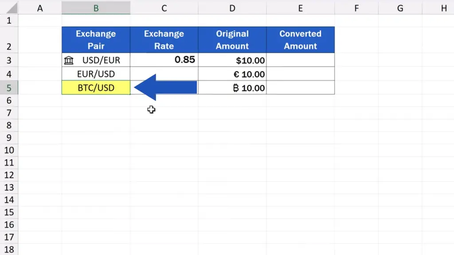This screenshot has width=454, height=255.
Task: Click the ₿ 10.00 bitcoin amount cell
Action: [x=232, y=88]
